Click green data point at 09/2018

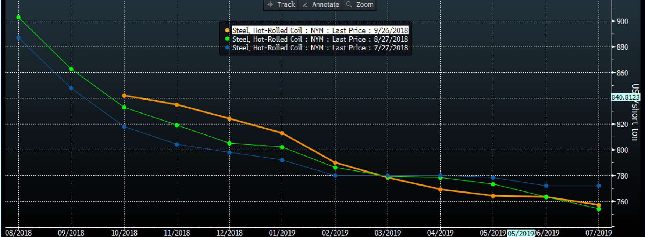tap(71, 69)
